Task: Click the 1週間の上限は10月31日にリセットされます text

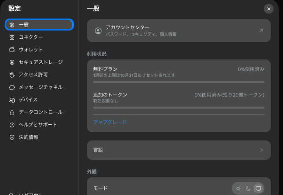Action: (134, 75)
